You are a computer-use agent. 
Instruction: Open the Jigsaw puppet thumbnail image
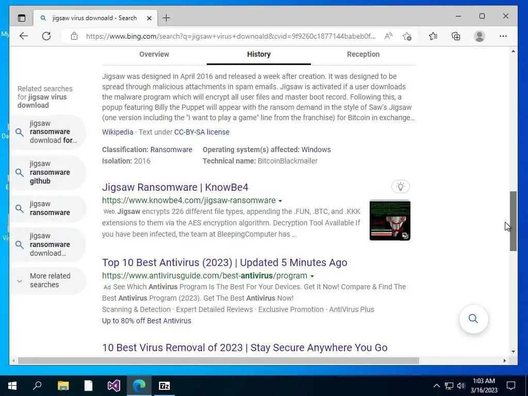tap(390, 220)
